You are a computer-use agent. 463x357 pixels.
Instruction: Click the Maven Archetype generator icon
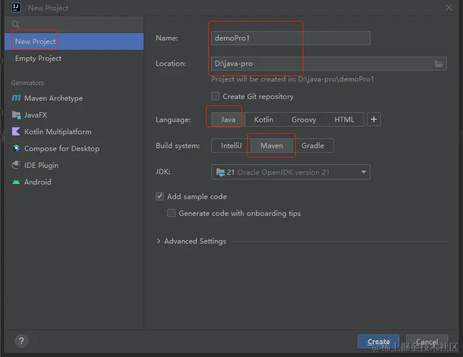coord(16,98)
